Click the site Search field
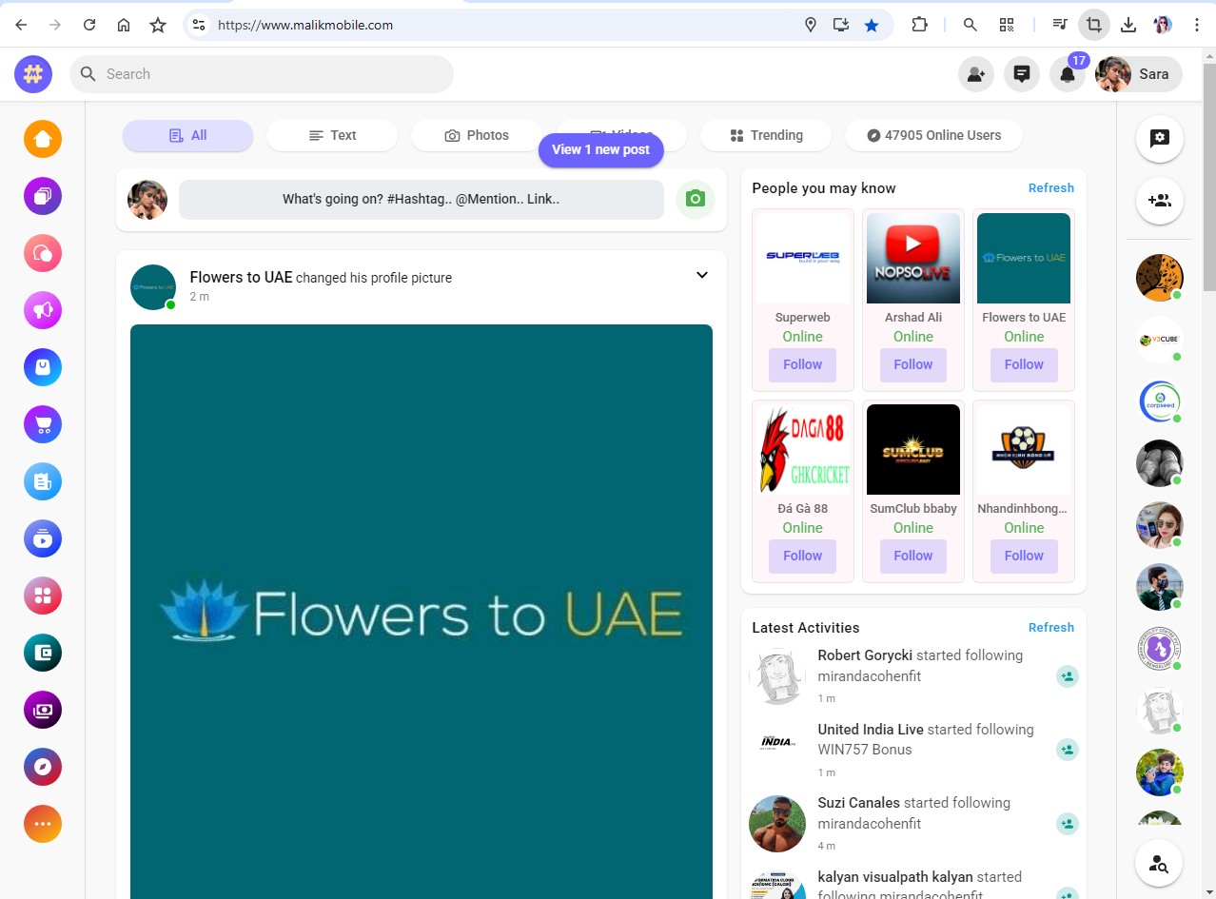The width and height of the screenshot is (1216, 899). click(262, 74)
